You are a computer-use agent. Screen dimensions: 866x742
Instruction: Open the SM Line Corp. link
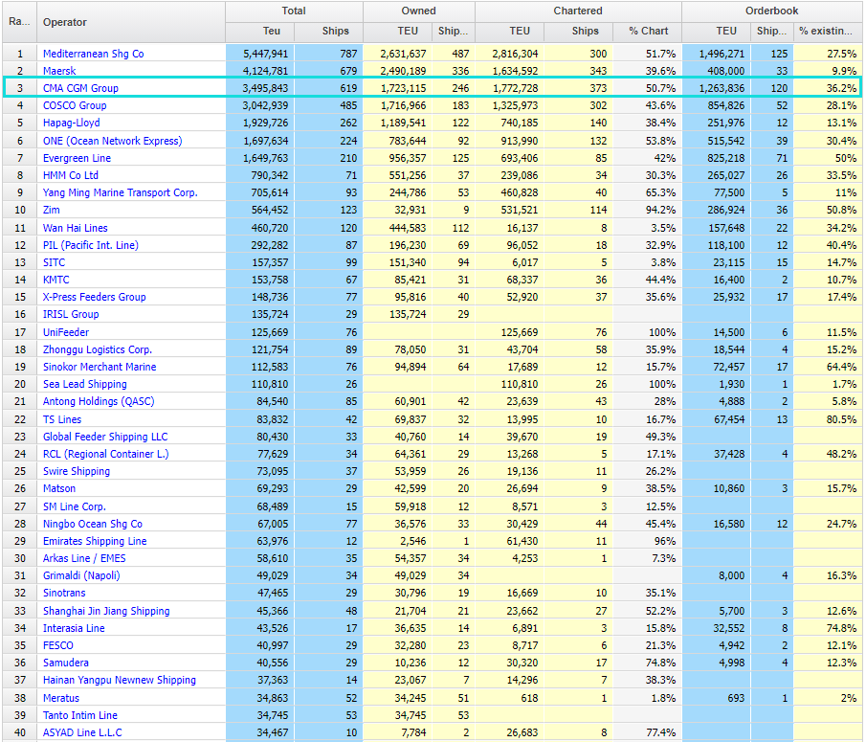[74, 506]
